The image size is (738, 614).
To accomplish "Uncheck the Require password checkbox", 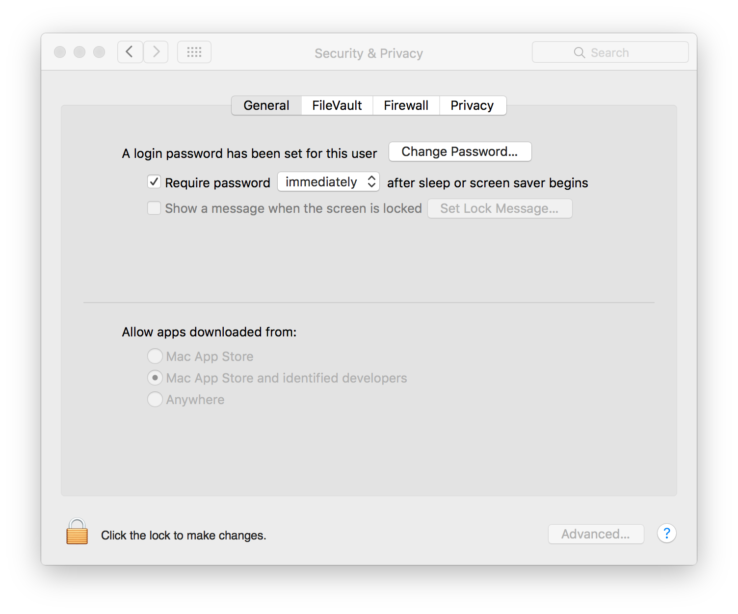I will click(x=154, y=182).
